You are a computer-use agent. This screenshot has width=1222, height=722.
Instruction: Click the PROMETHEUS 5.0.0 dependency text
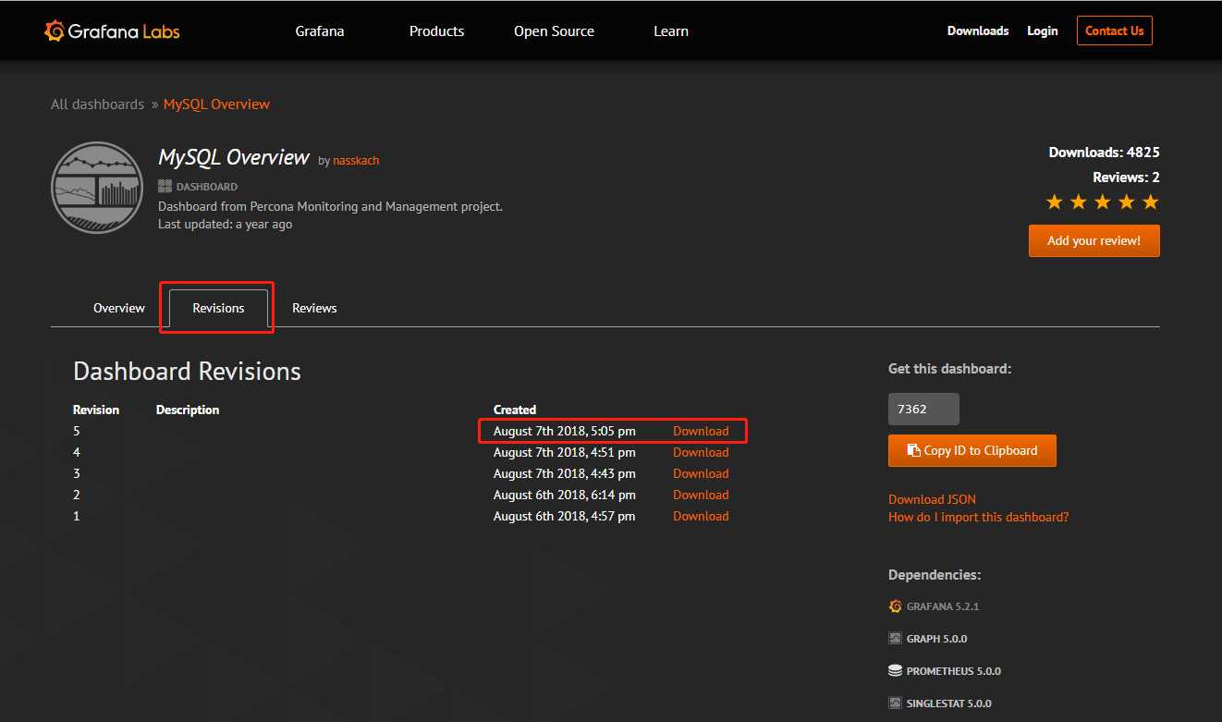[954, 671]
